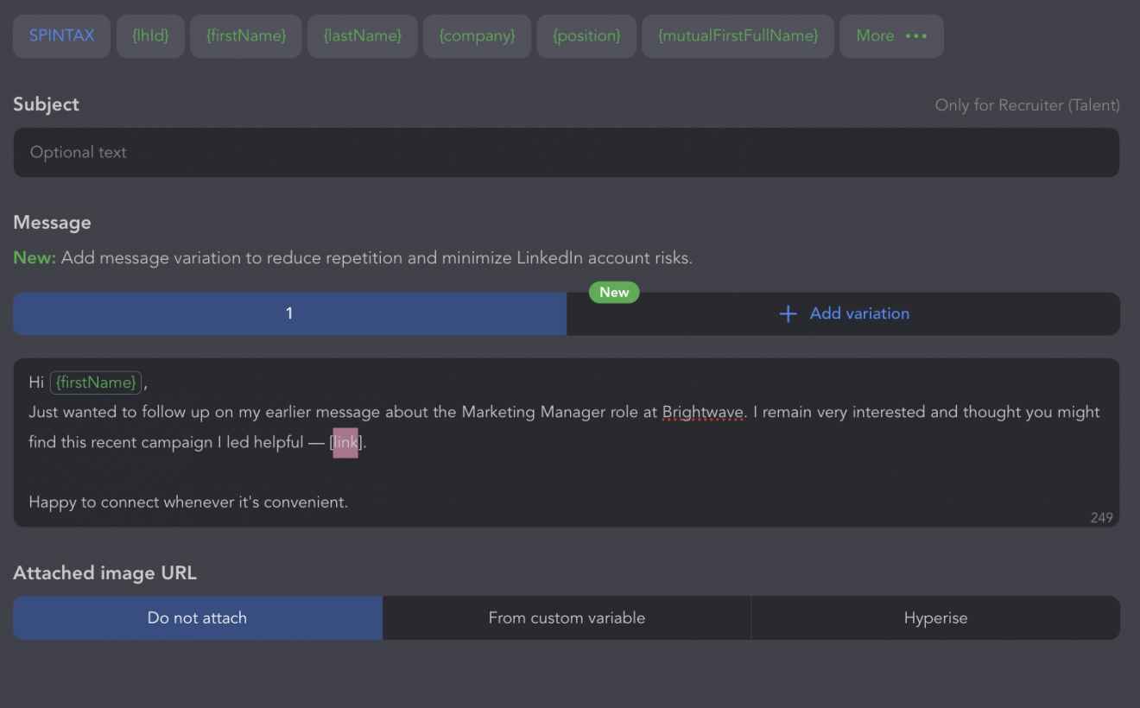Insert the {position} variable tag
This screenshot has width=1140, height=708.
[x=586, y=36]
